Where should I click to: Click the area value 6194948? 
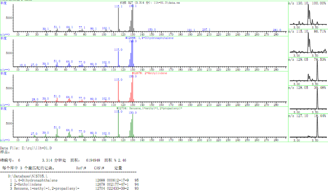[x=93, y=160]
